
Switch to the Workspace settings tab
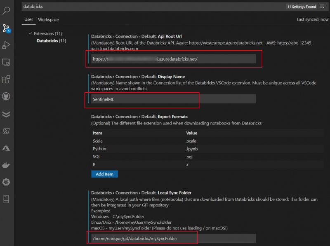tap(48, 19)
